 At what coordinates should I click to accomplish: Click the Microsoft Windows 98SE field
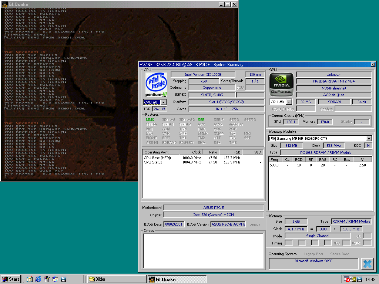tap(313, 263)
